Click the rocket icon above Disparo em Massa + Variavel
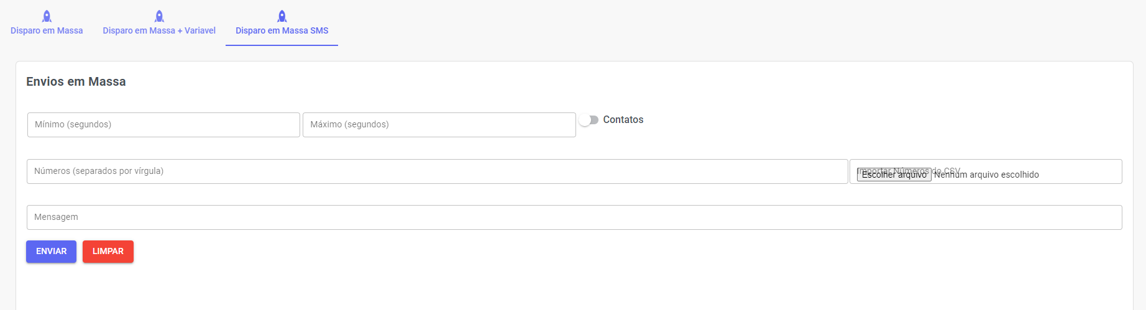The height and width of the screenshot is (310, 1146). click(159, 16)
